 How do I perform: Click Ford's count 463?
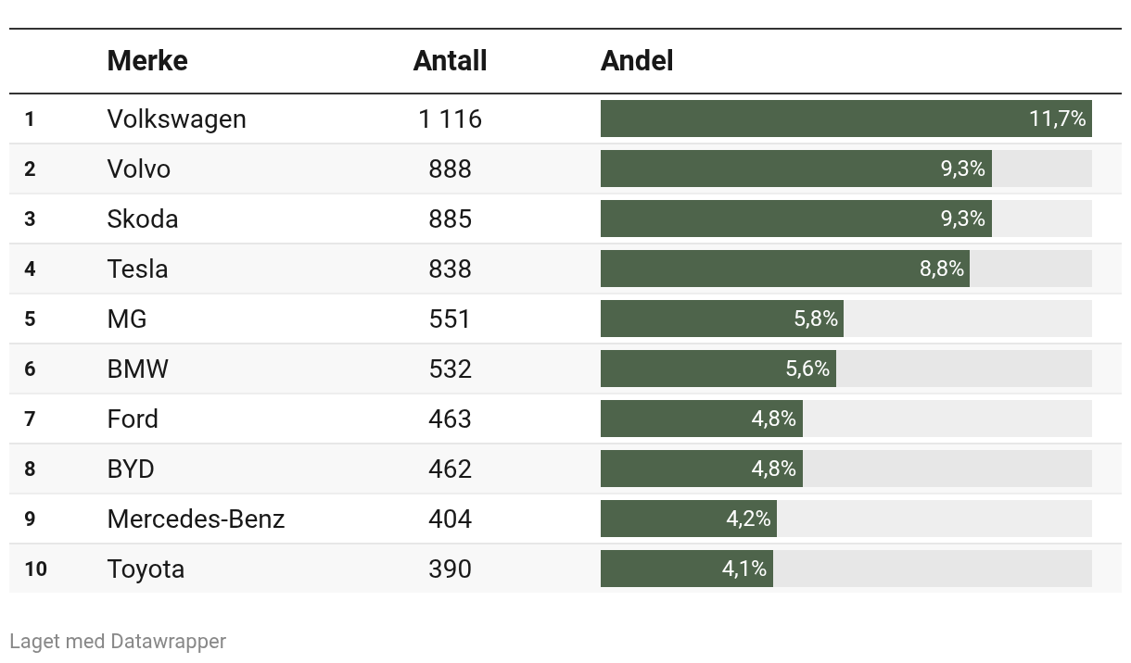coord(450,419)
